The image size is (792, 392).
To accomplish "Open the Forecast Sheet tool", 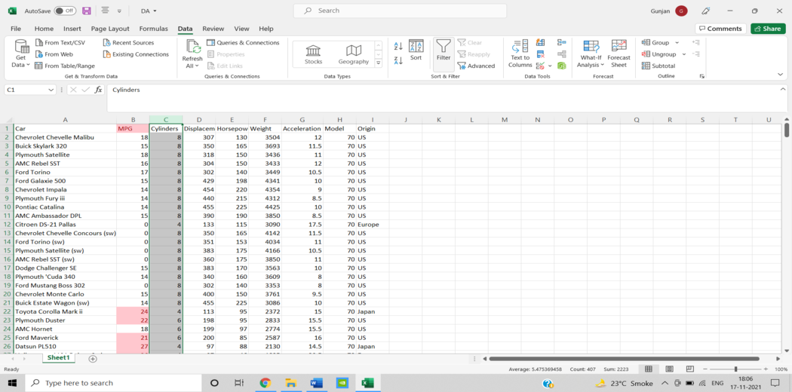I will coord(619,53).
